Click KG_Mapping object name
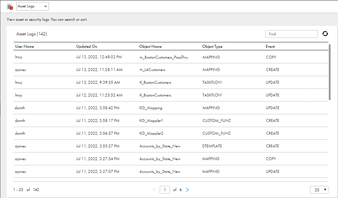 point(151,108)
